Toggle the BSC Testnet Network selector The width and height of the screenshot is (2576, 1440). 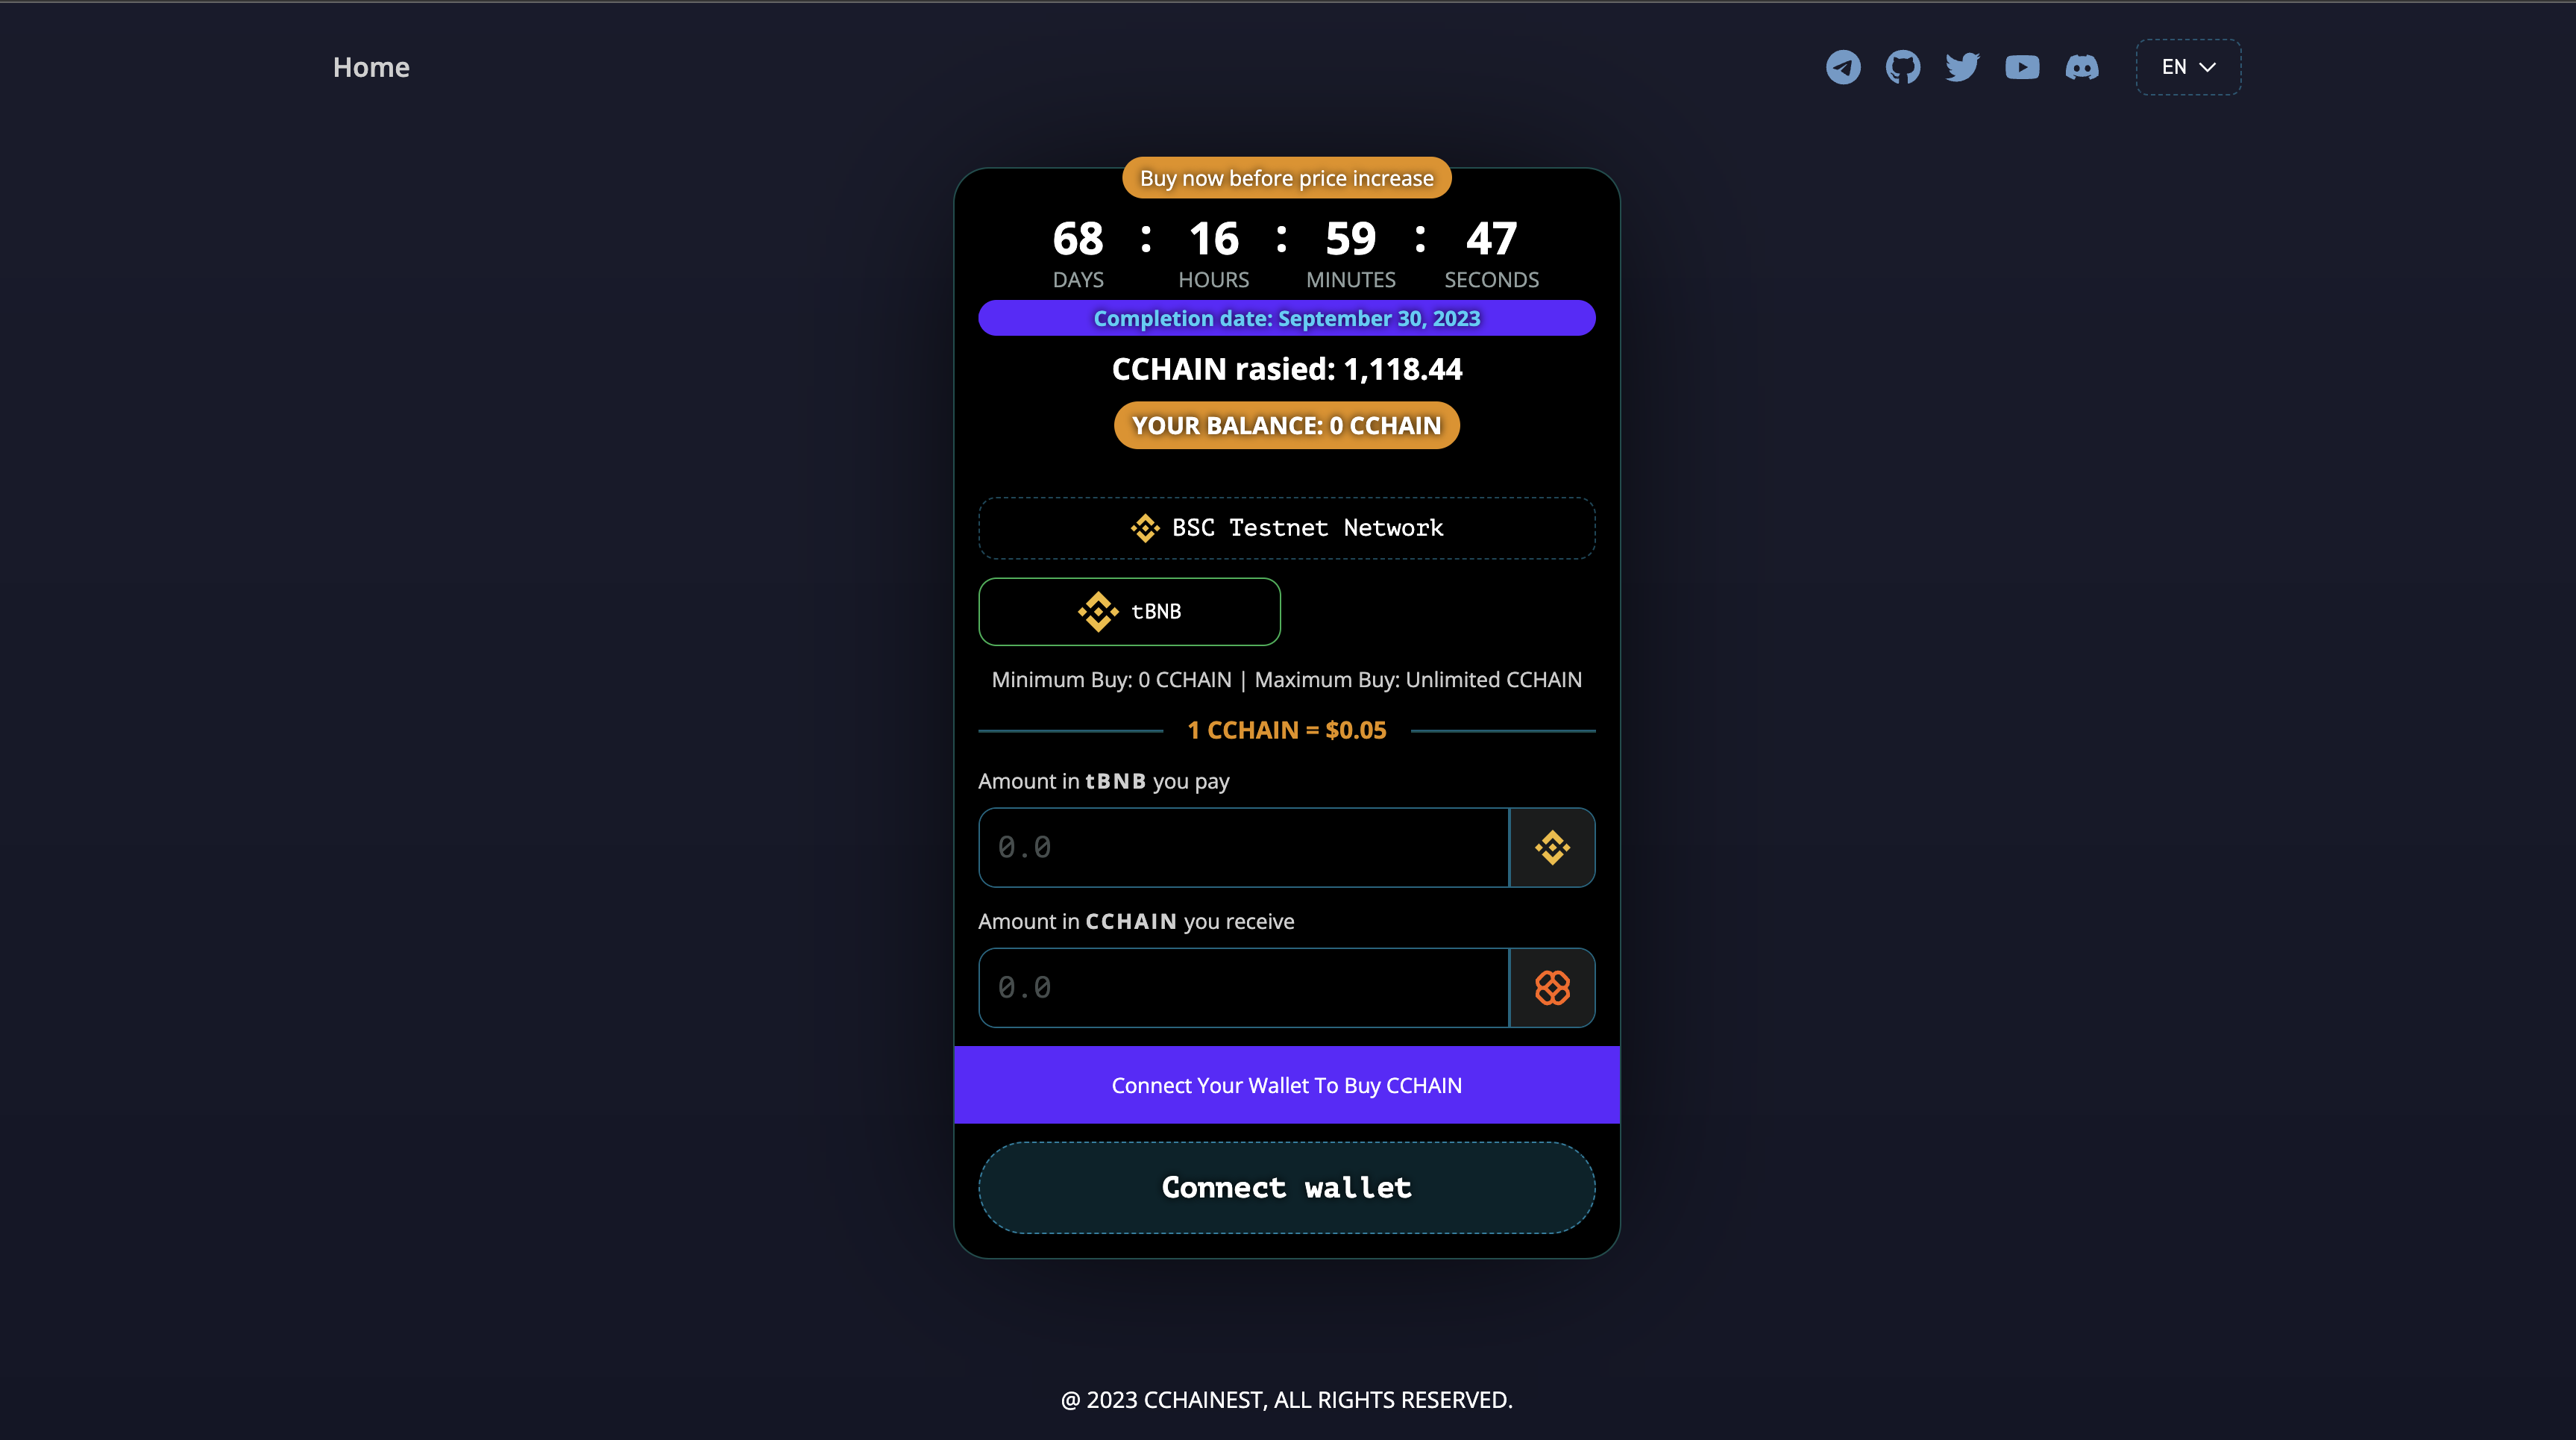click(x=1287, y=528)
